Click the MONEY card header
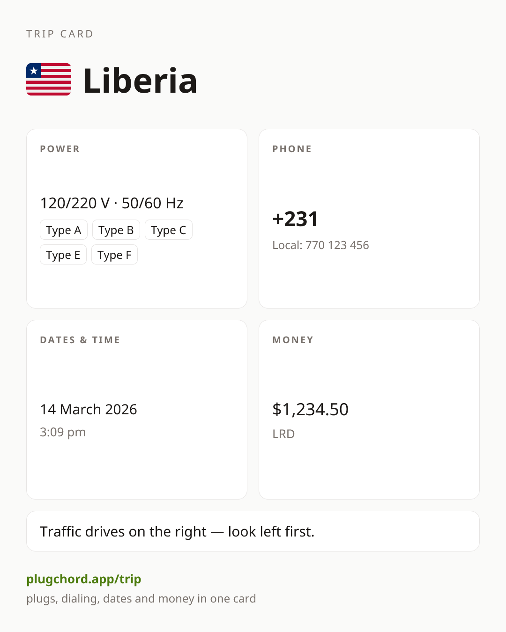This screenshot has width=506, height=632. (x=293, y=340)
